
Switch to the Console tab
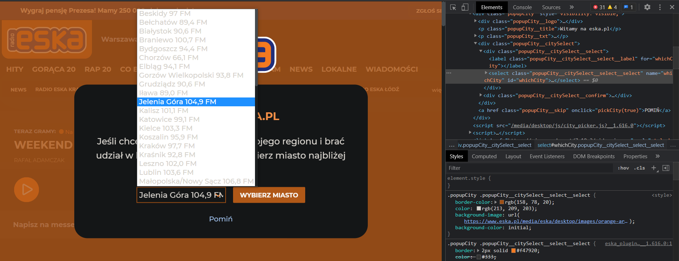point(522,7)
